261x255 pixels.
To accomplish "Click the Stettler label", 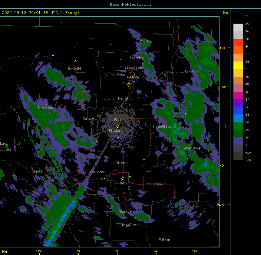I will pos(192,72).
